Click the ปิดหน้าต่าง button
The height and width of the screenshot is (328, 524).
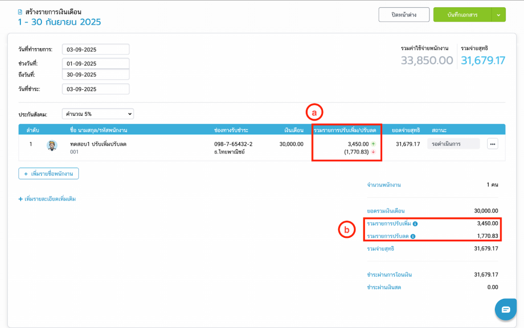404,15
